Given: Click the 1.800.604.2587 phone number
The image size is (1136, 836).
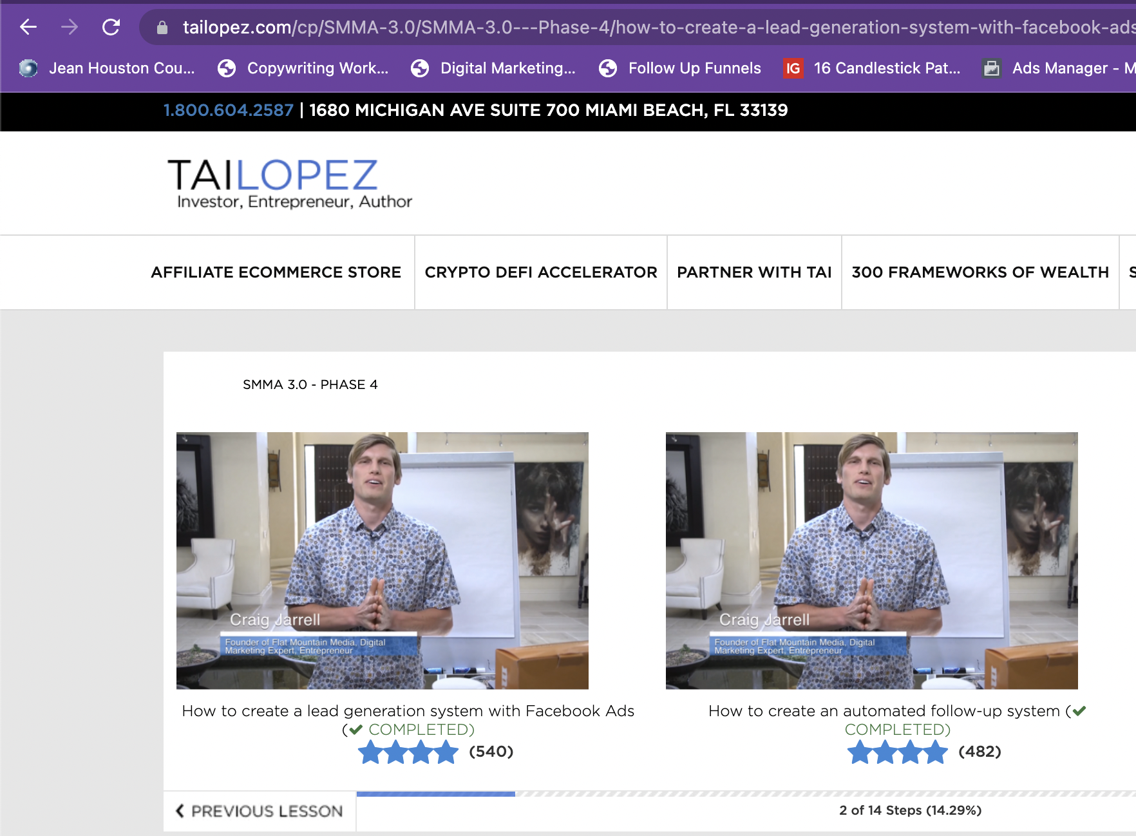Looking at the screenshot, I should pyautogui.click(x=228, y=110).
